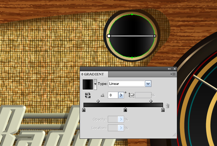Select the middle gradient color stop
This screenshot has height=146, width=217.
point(125,110)
